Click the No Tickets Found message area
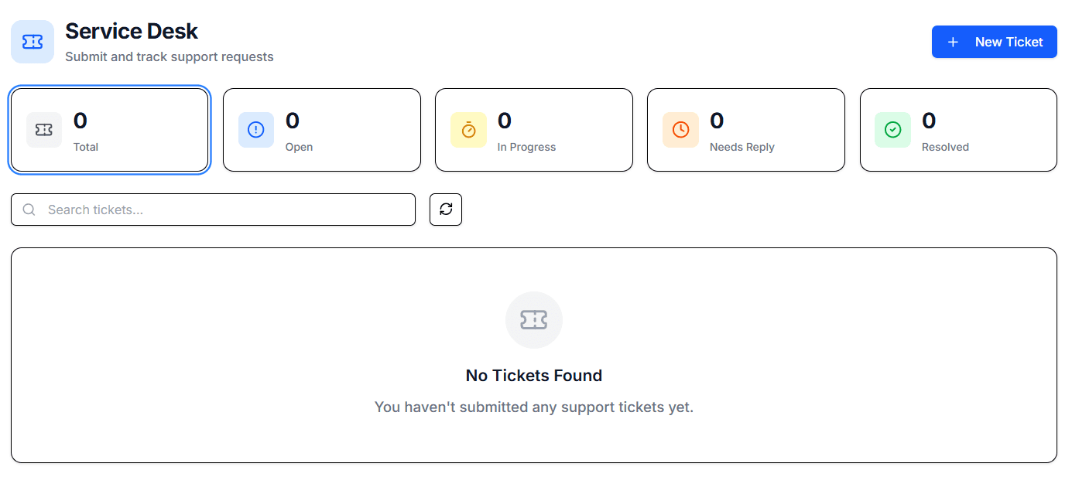1072x477 pixels. click(533, 375)
